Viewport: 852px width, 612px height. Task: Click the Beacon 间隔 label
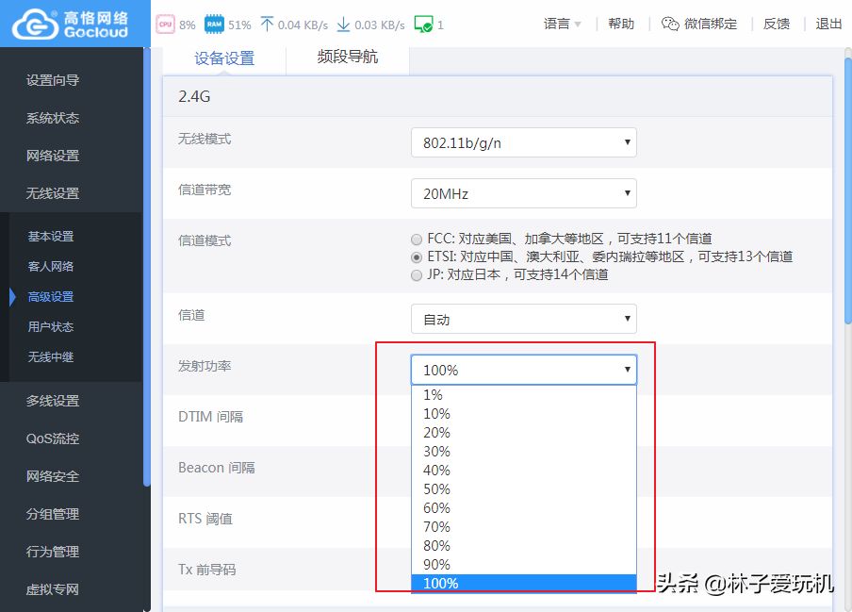(216, 468)
